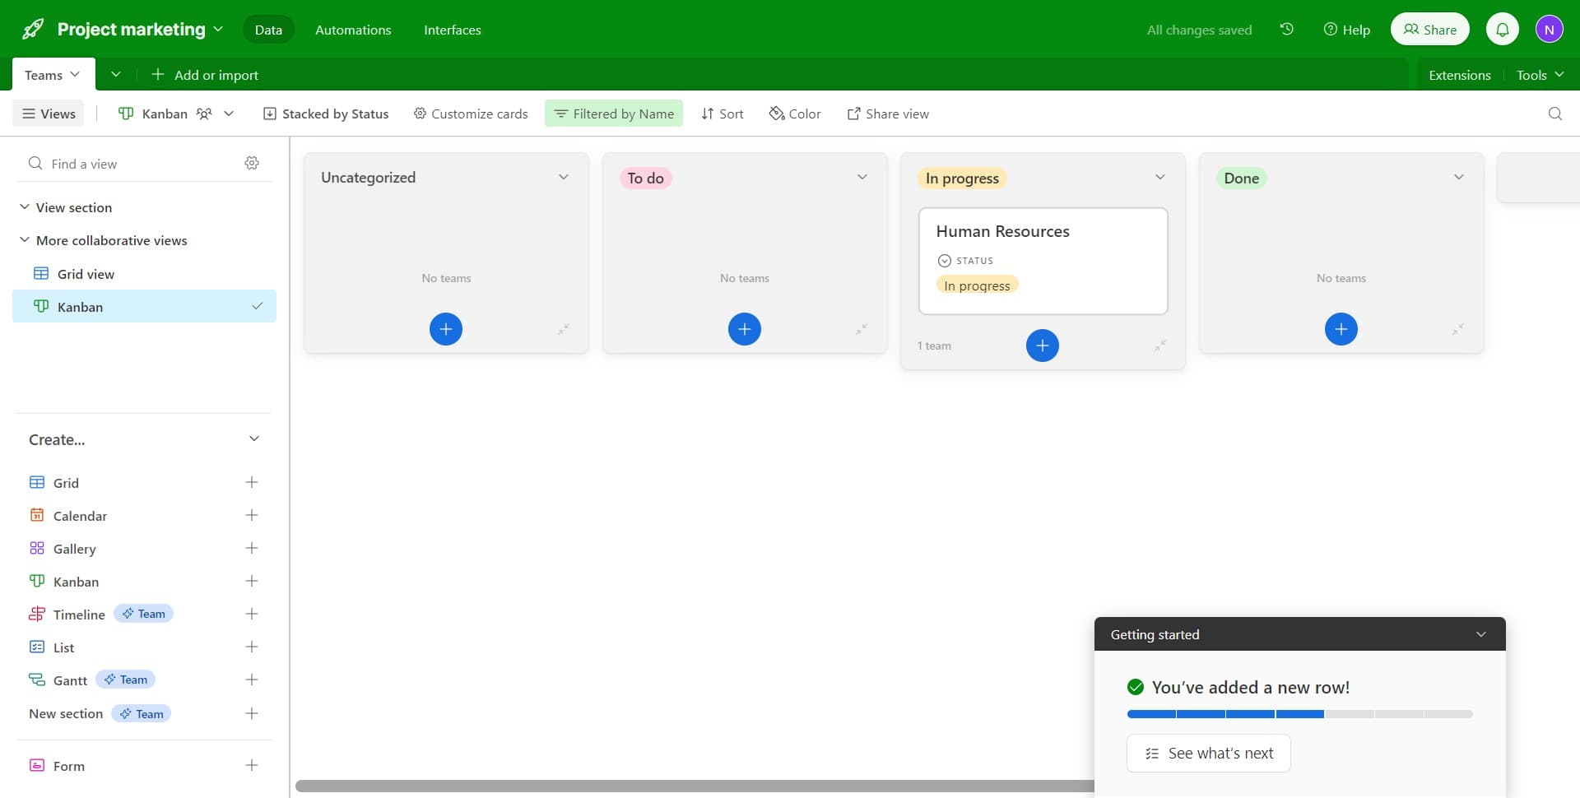
Task: Add a record in the Done stack
Action: (1341, 329)
